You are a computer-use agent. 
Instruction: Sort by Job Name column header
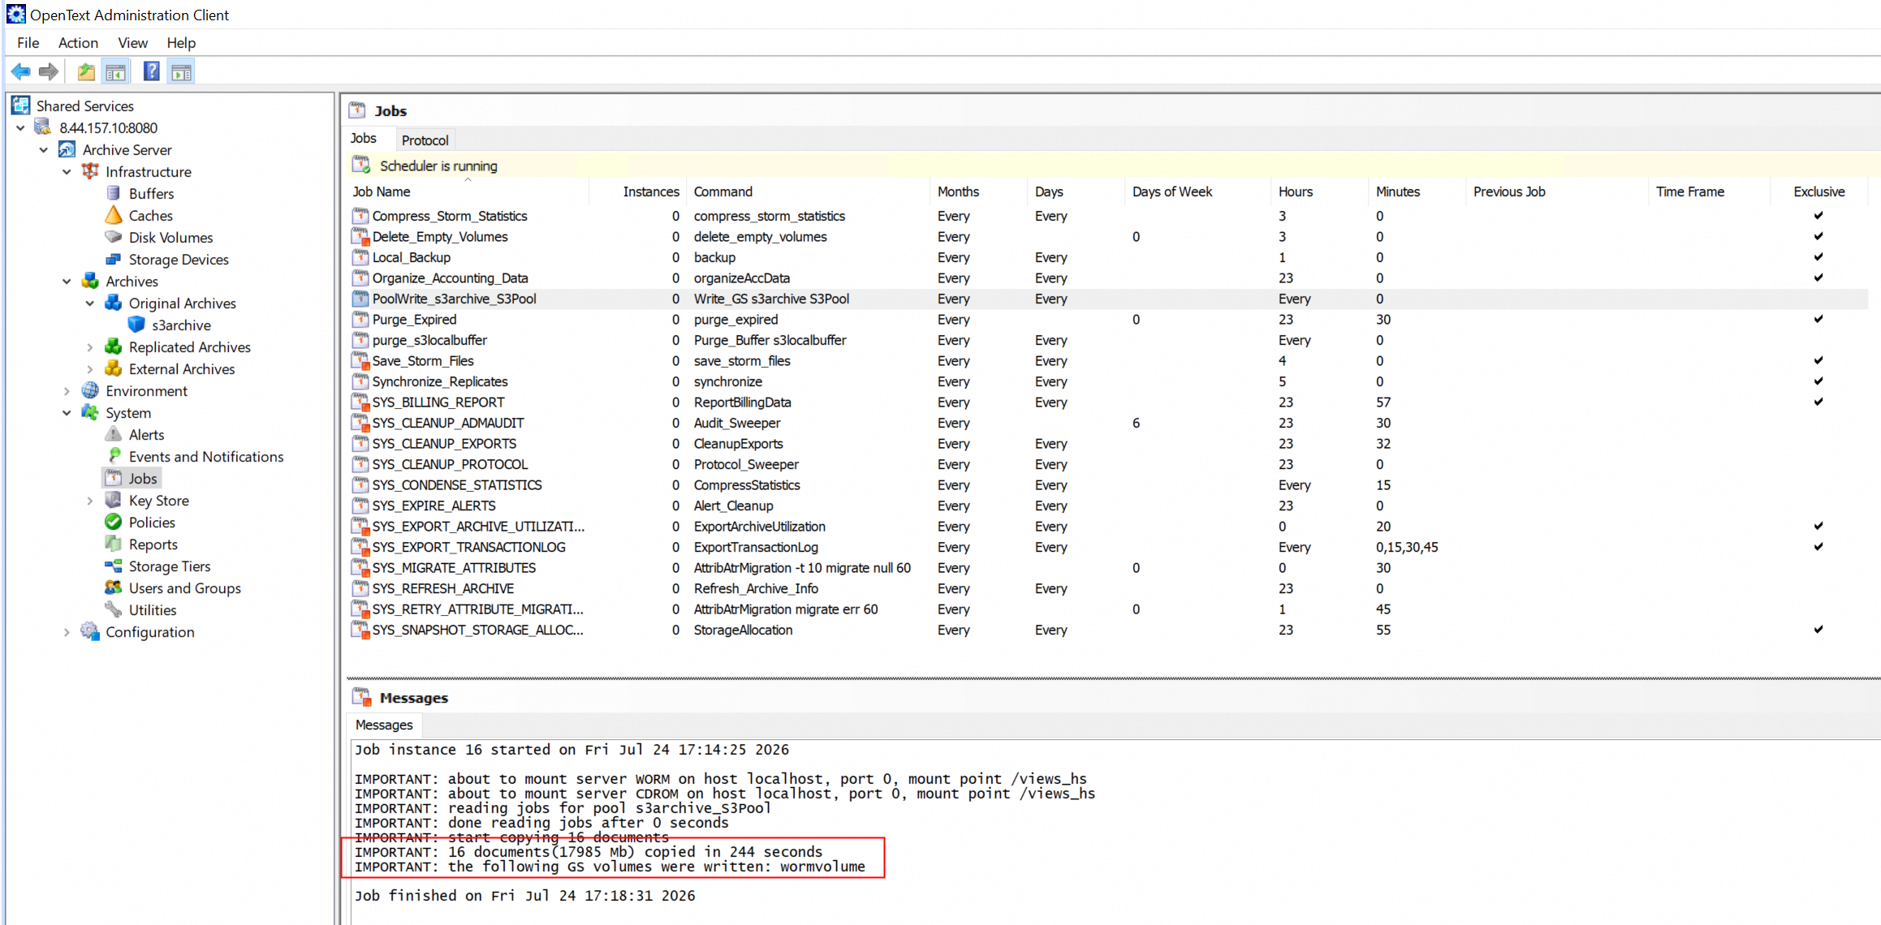[x=468, y=191]
